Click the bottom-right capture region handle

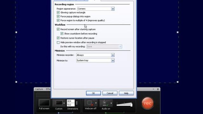click(x=178, y=82)
